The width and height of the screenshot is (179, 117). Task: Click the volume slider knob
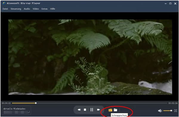[171, 111]
